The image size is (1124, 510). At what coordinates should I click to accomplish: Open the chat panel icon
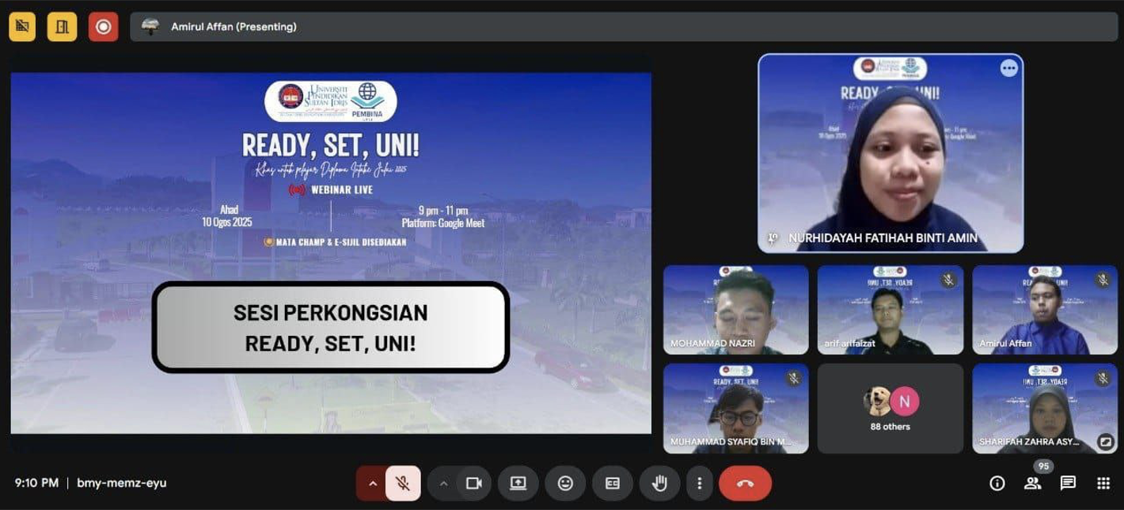(1068, 483)
